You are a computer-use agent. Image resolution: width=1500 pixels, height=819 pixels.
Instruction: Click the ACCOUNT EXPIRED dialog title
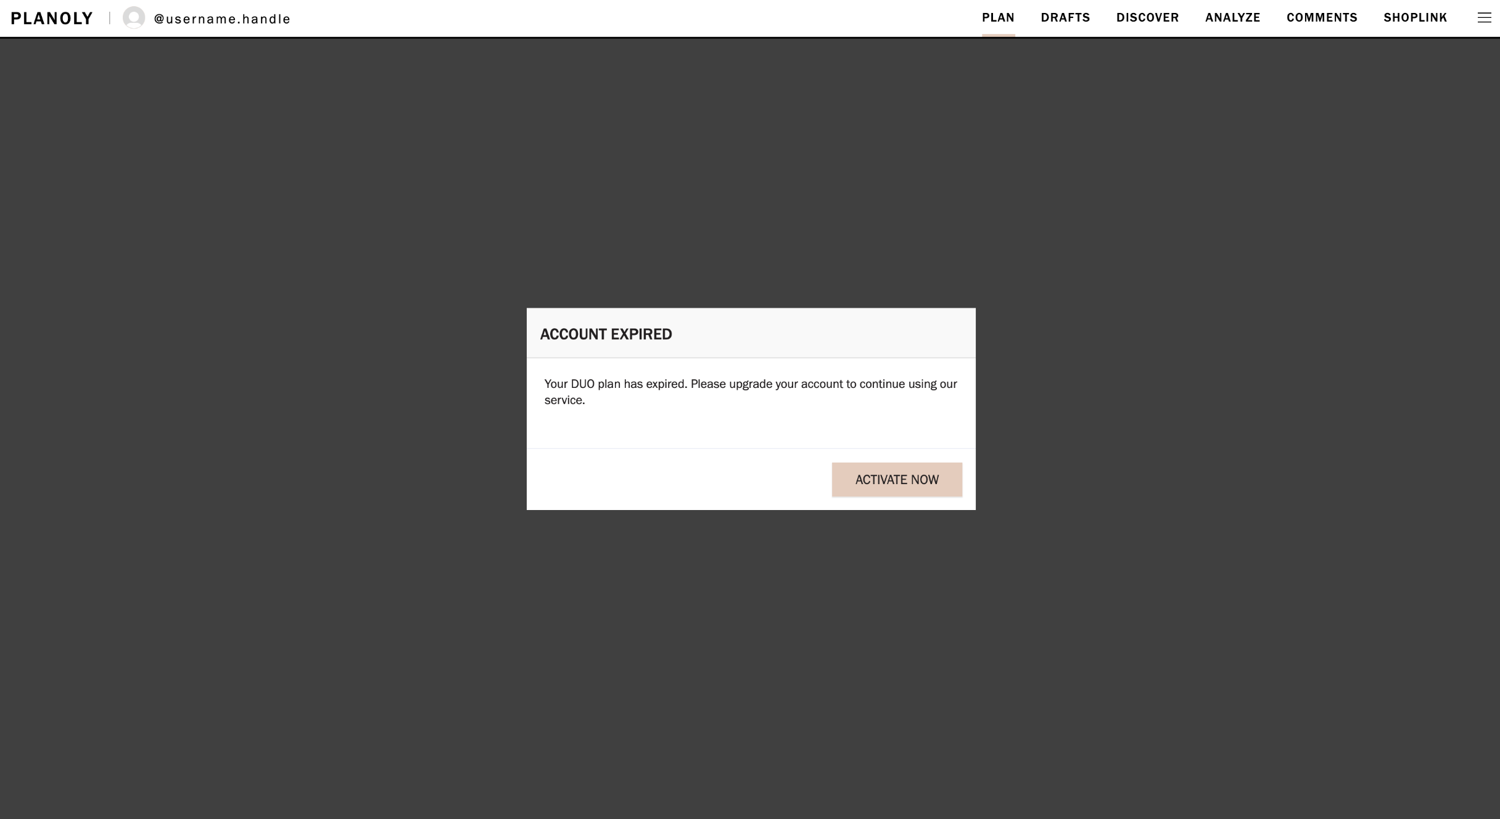(606, 334)
